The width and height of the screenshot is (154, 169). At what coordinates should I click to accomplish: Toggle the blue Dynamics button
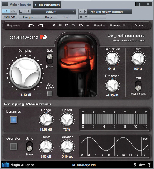point(14,120)
